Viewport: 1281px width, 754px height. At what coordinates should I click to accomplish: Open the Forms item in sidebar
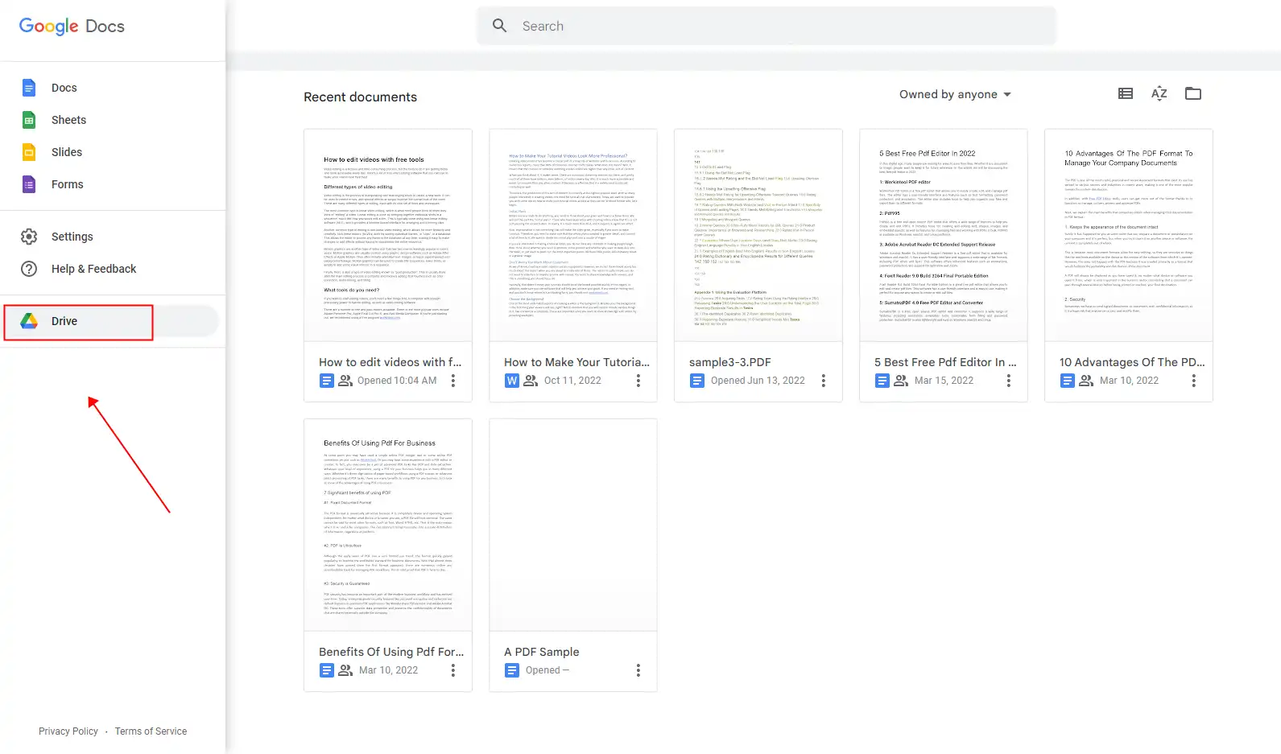(110, 184)
